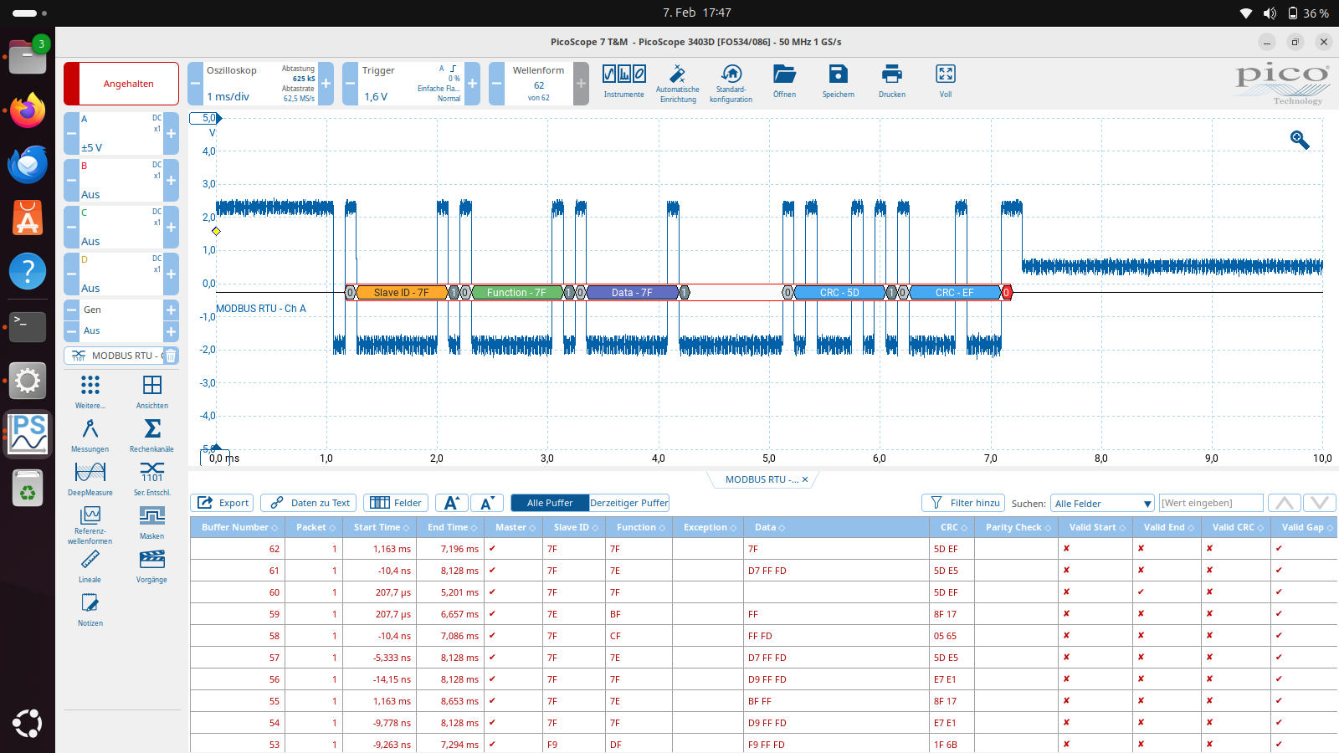Click the Wert eingeben search field
This screenshot has height=753, width=1339.
pyautogui.click(x=1210, y=503)
